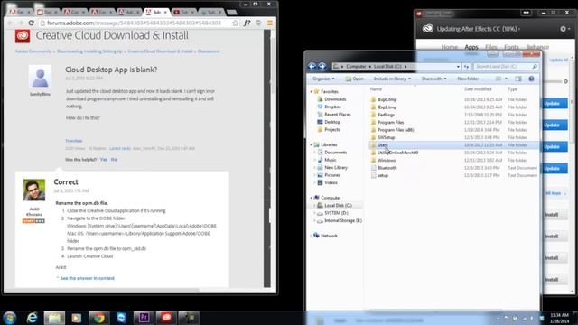Open Windows Media Player taskbar icon
The width and height of the screenshot is (578, 325).
(76, 318)
